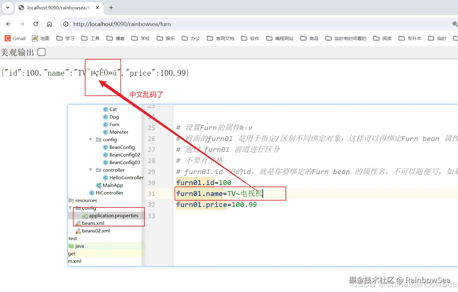458x292 pixels.
Task: Select BeanConfig class in project tree
Action: [119, 147]
